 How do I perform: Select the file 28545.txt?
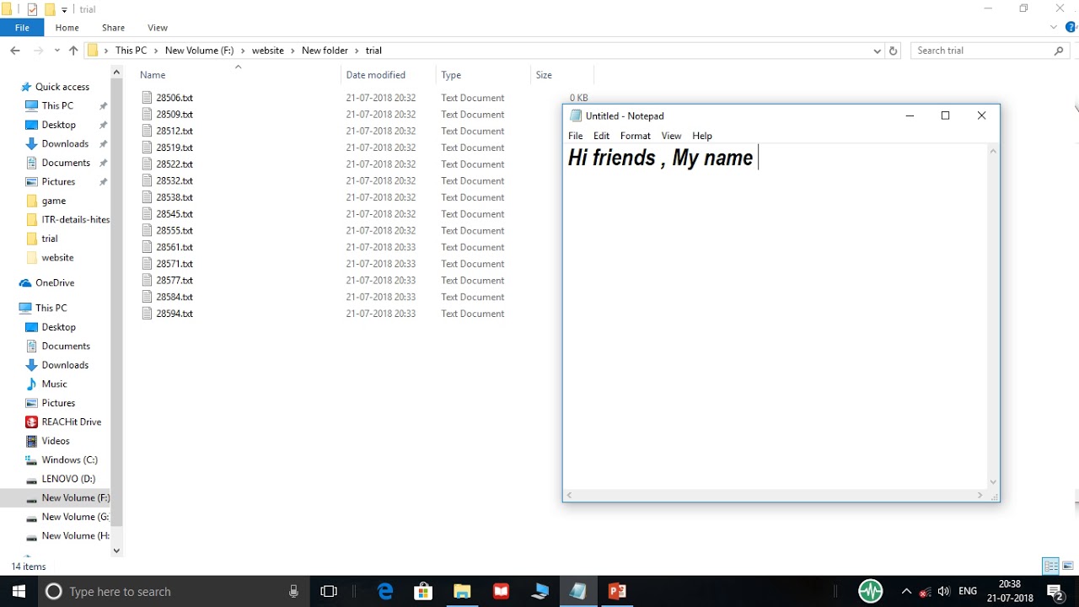click(174, 214)
